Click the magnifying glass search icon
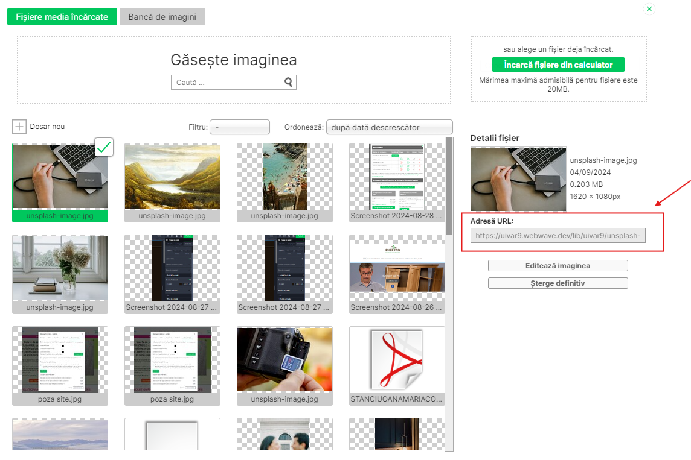 coord(288,83)
